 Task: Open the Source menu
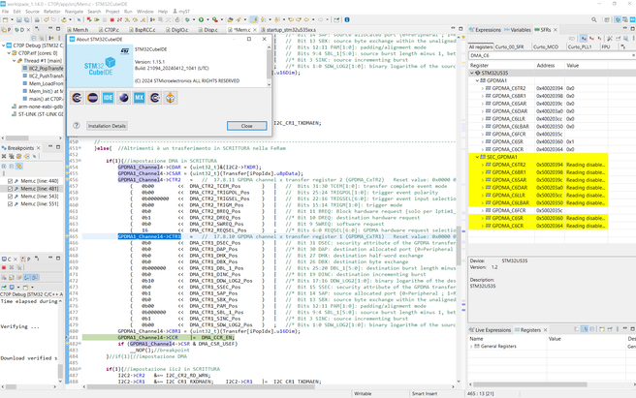click(32, 12)
